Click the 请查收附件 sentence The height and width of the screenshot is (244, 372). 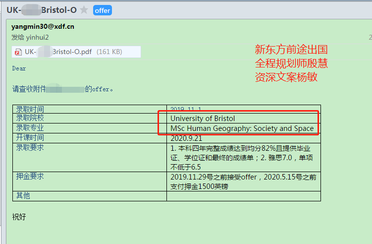62,89
